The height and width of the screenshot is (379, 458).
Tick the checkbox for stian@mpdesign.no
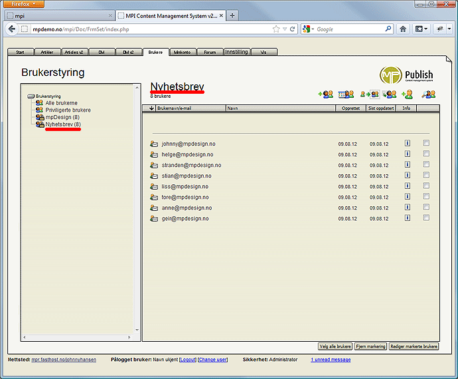(x=426, y=175)
